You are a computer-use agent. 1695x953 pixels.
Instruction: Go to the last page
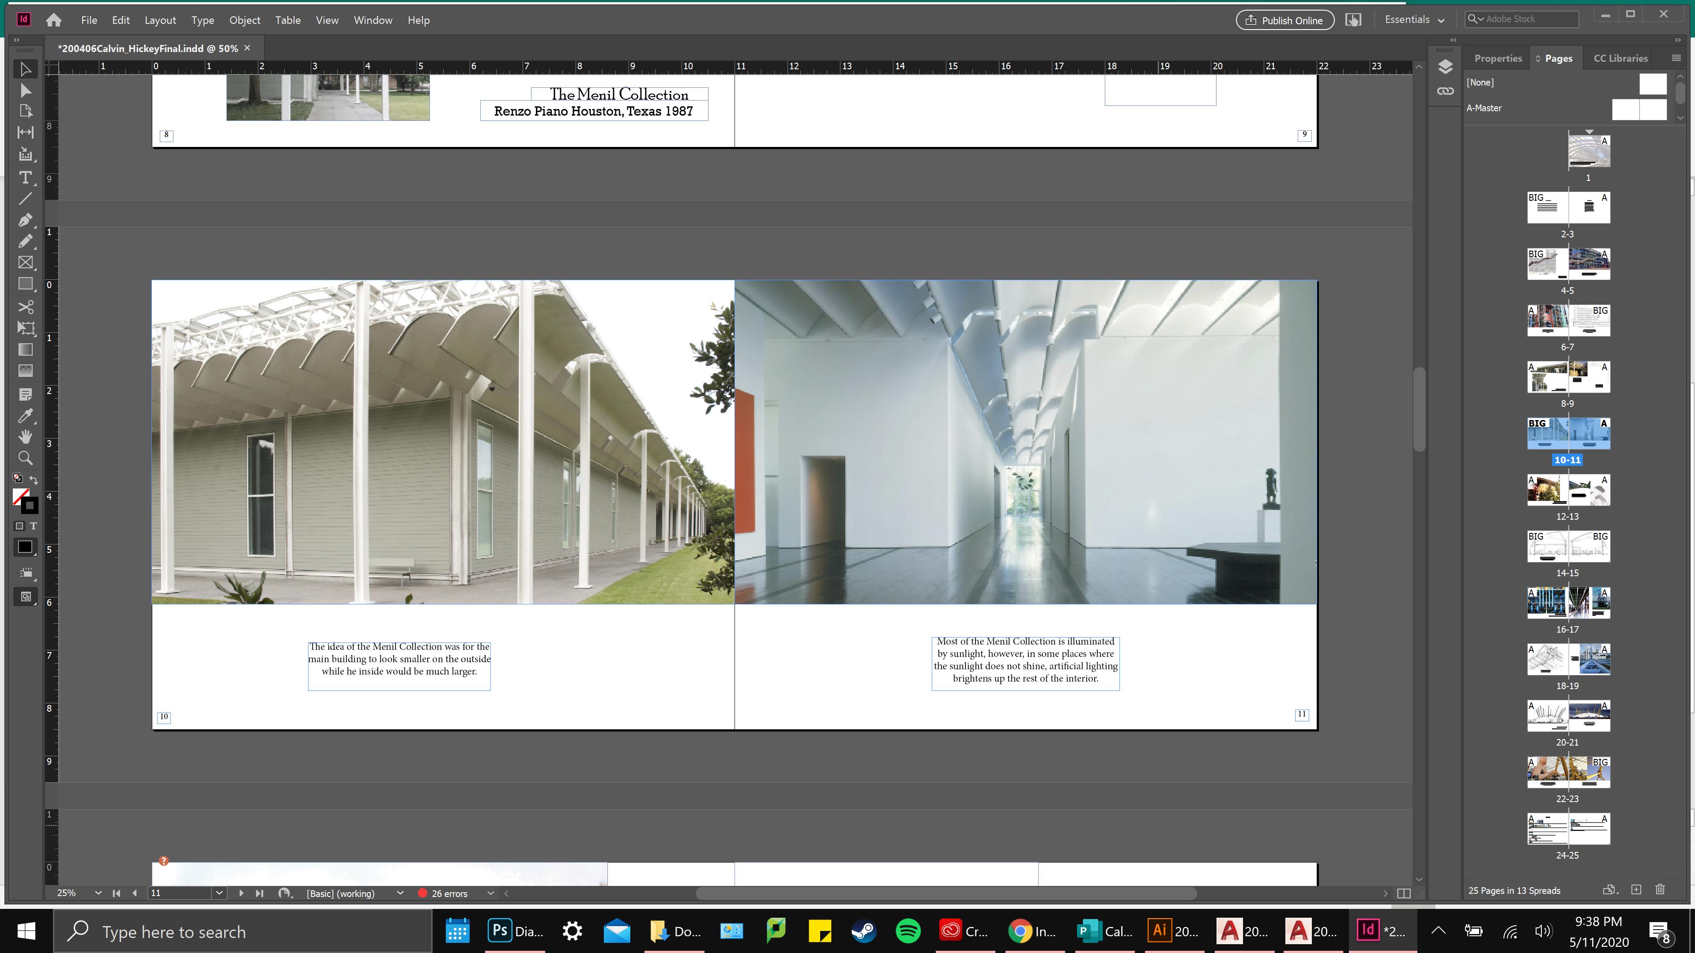tap(259, 893)
